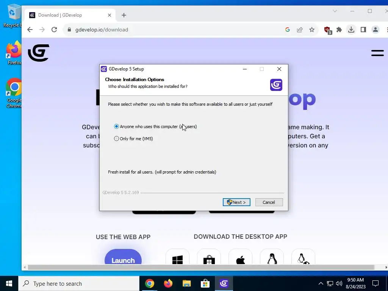388x291 pixels.
Task: Select 'Only for me (VM5)' radio option
Action: coord(133,139)
